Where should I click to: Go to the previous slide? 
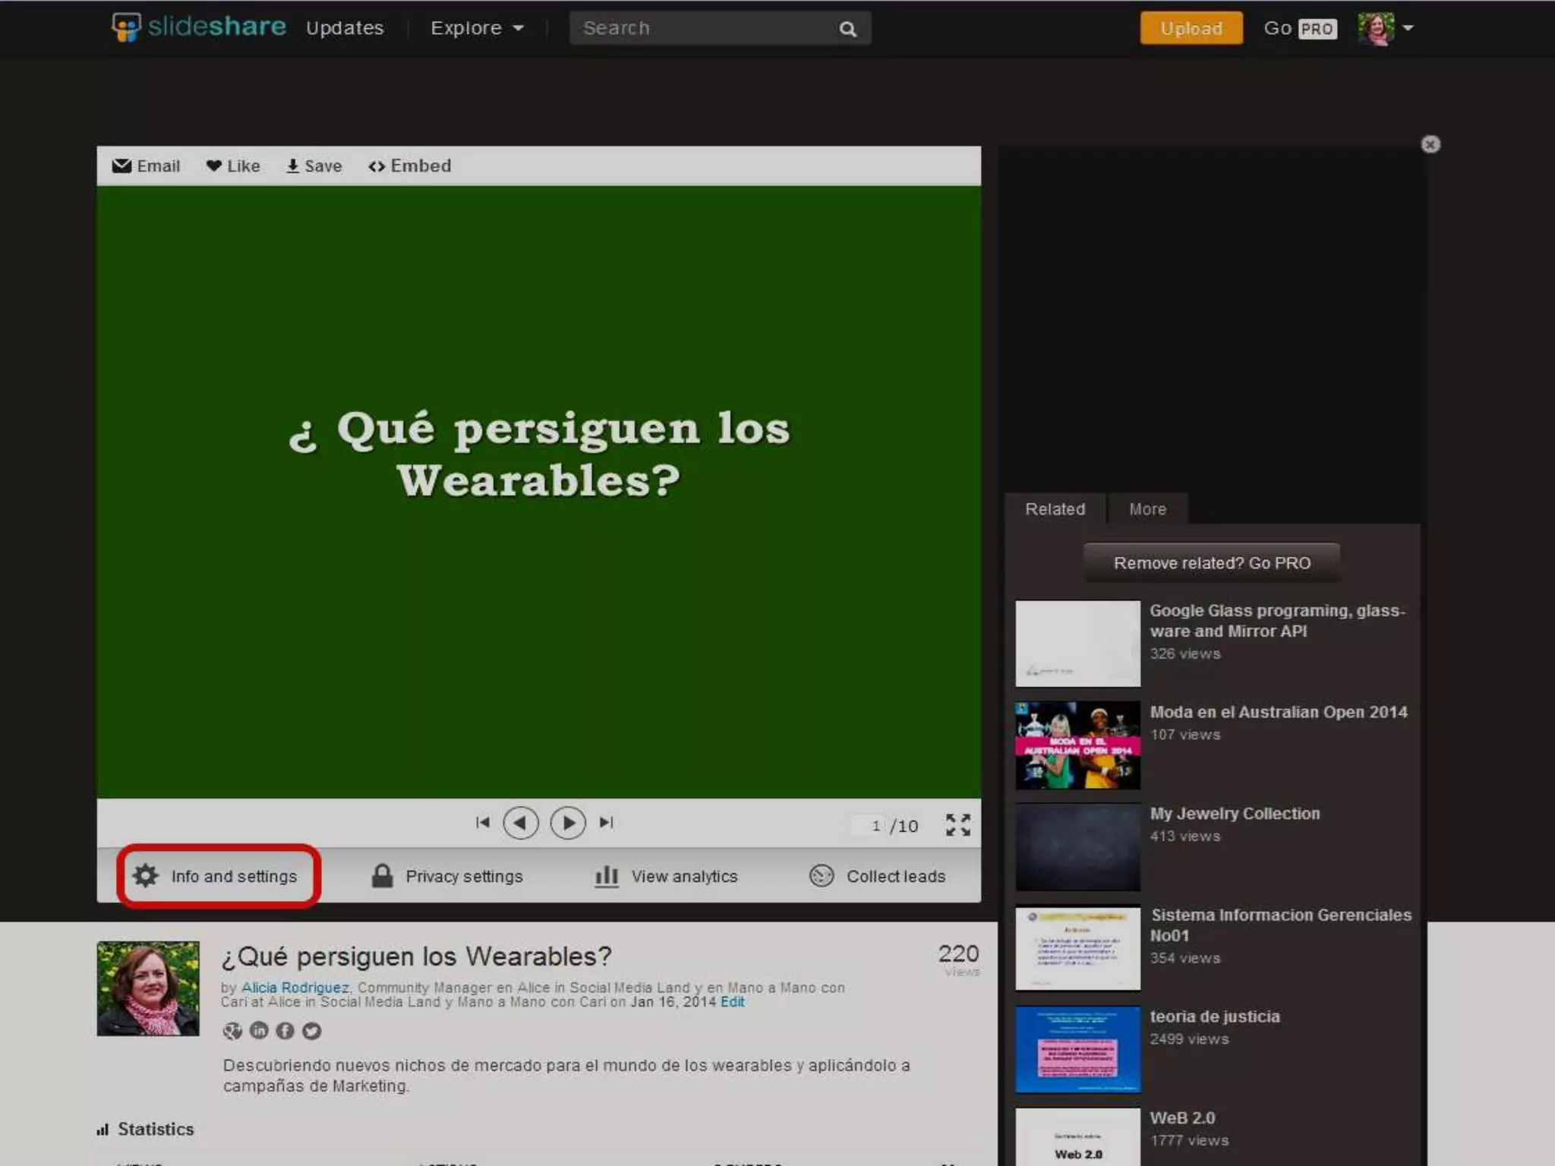click(521, 823)
